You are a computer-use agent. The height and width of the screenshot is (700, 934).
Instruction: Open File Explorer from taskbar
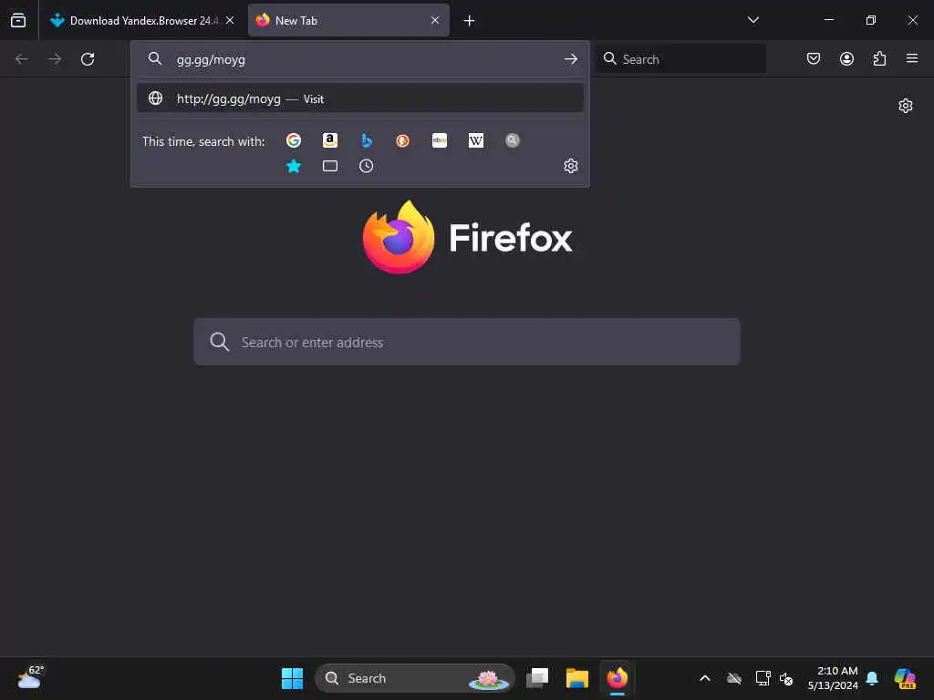pyautogui.click(x=577, y=678)
